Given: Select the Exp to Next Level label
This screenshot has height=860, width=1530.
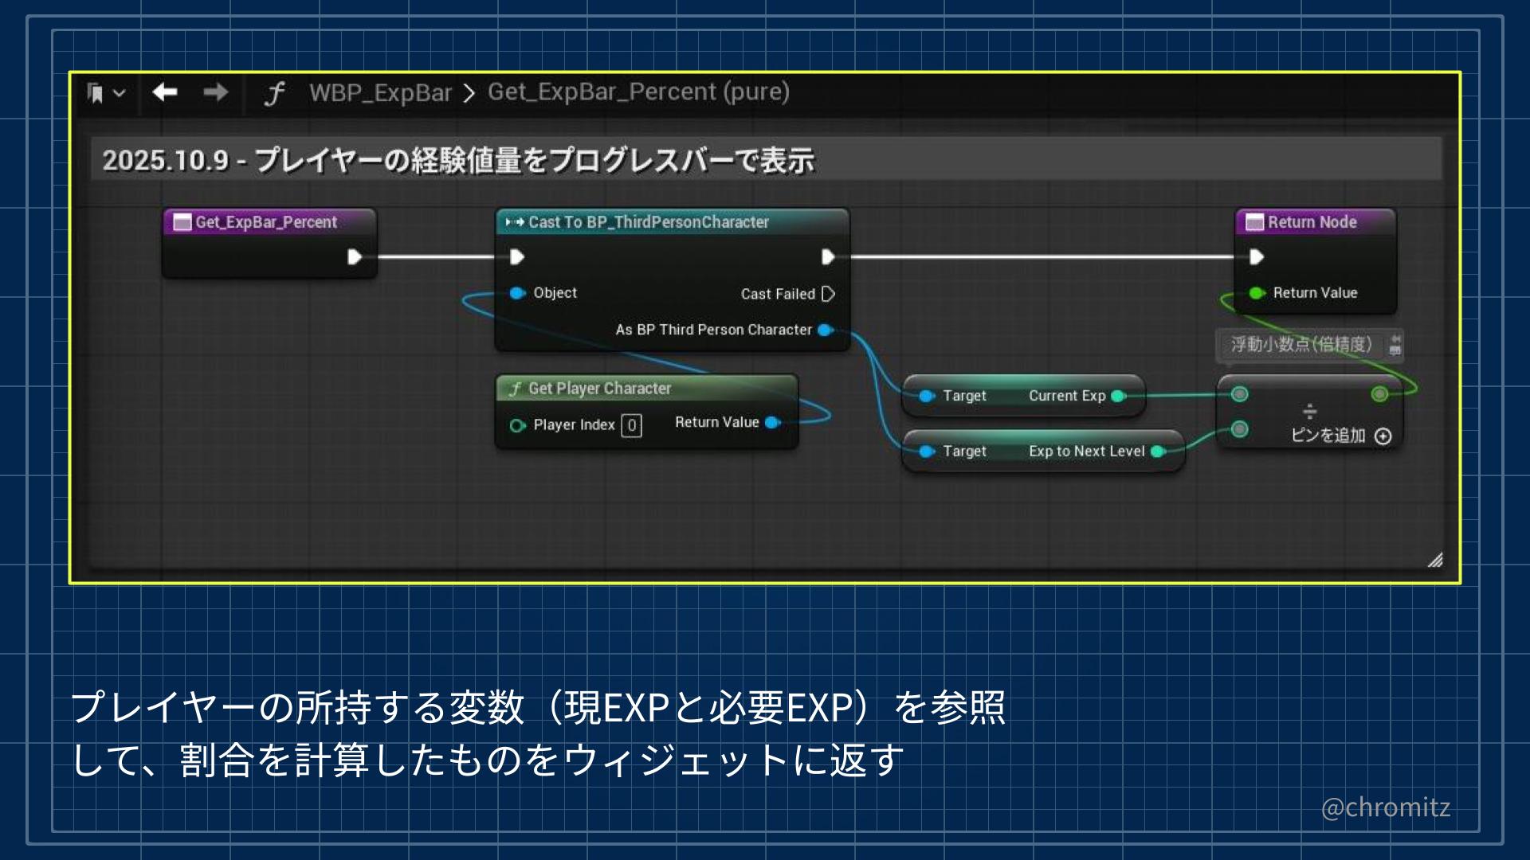Looking at the screenshot, I should tap(1087, 451).
